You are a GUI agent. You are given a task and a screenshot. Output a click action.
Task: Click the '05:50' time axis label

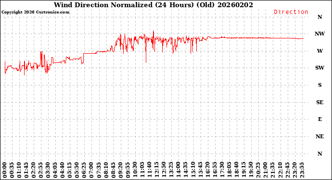coord(77,170)
